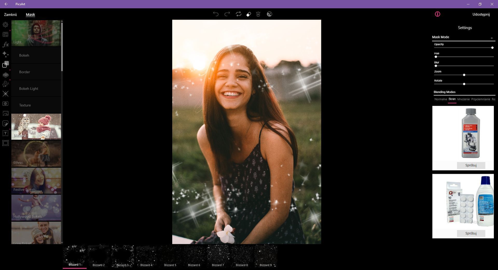Switch blending mode to Normalne
498x270 pixels.
tap(440, 99)
